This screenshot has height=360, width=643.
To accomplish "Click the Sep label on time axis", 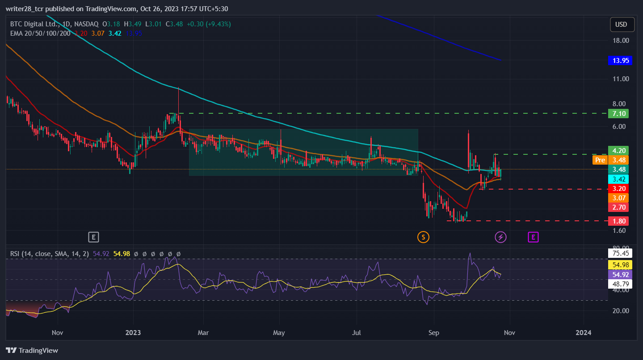I will [433, 332].
